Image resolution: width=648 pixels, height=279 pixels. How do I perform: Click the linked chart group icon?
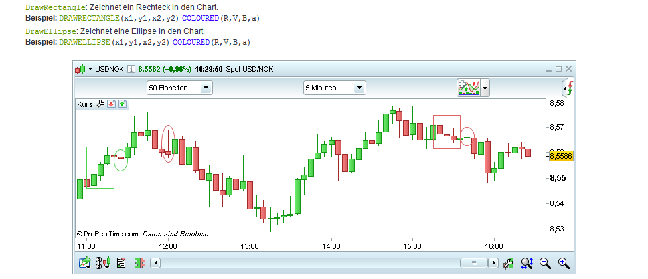click(x=103, y=263)
